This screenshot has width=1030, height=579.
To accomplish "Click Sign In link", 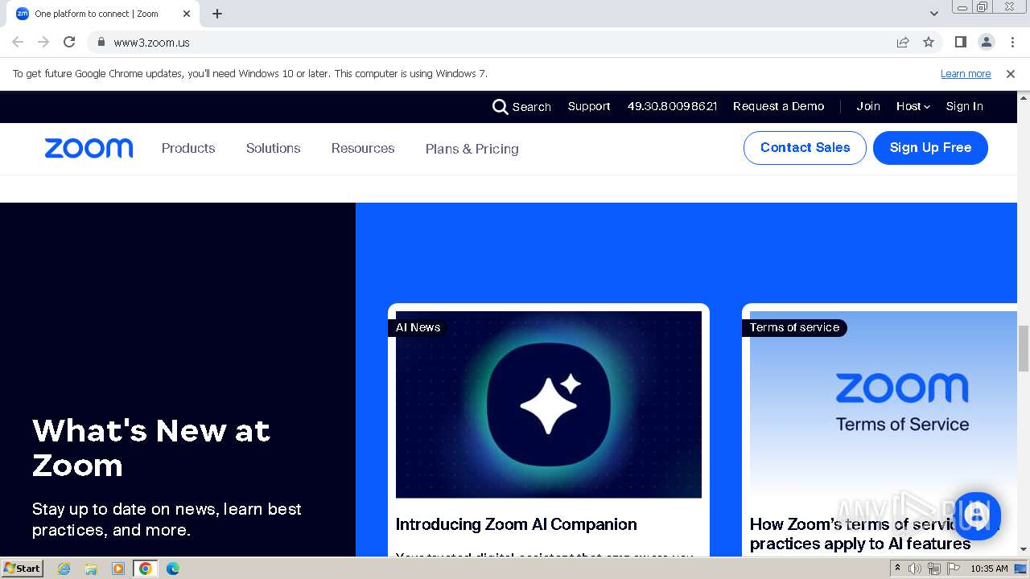I will 965,106.
